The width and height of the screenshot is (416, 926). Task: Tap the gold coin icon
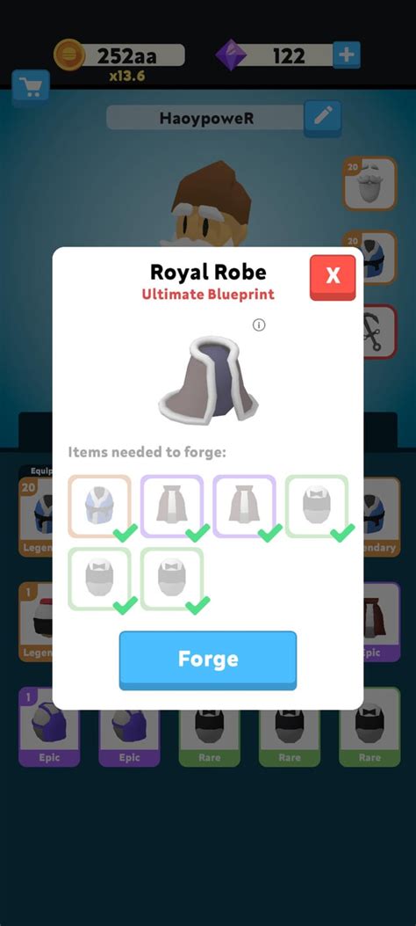[x=69, y=55]
